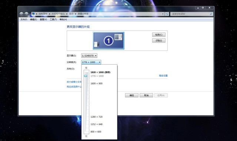Open the 我应该选择什么 help link

74,87
